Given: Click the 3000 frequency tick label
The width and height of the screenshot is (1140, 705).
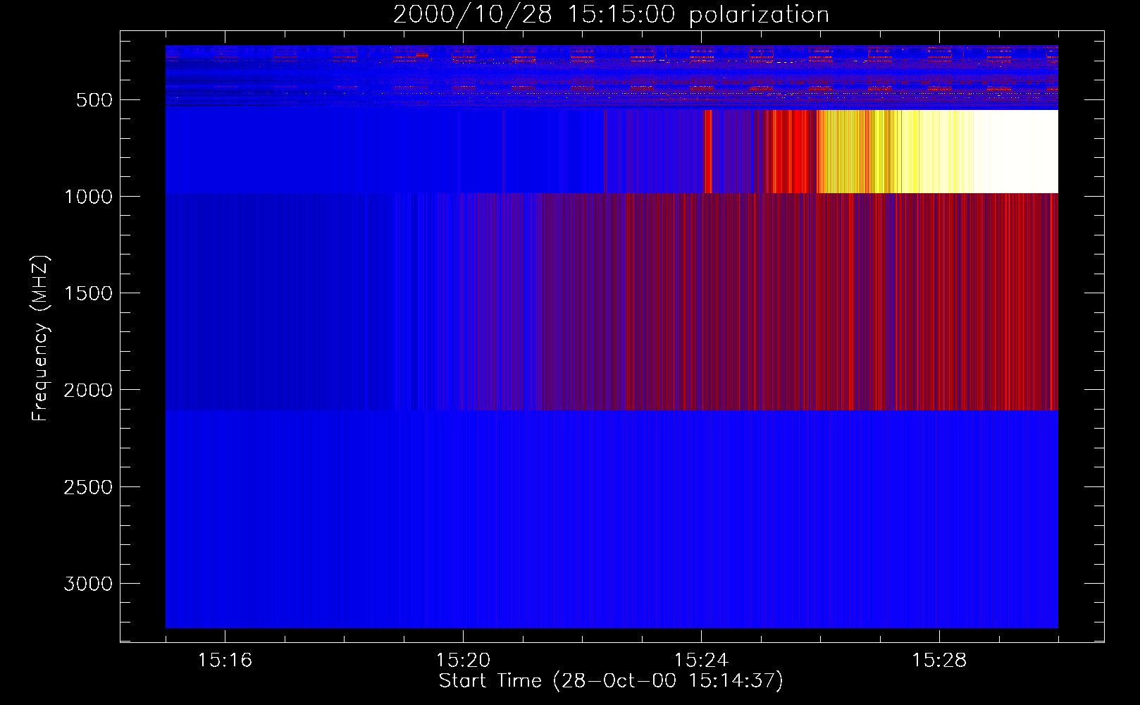Looking at the screenshot, I should pos(88,584).
